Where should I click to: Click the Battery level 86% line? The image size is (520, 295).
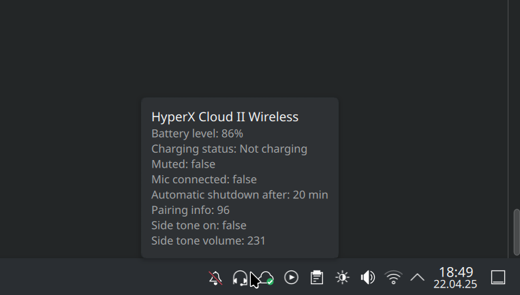pyautogui.click(x=197, y=134)
